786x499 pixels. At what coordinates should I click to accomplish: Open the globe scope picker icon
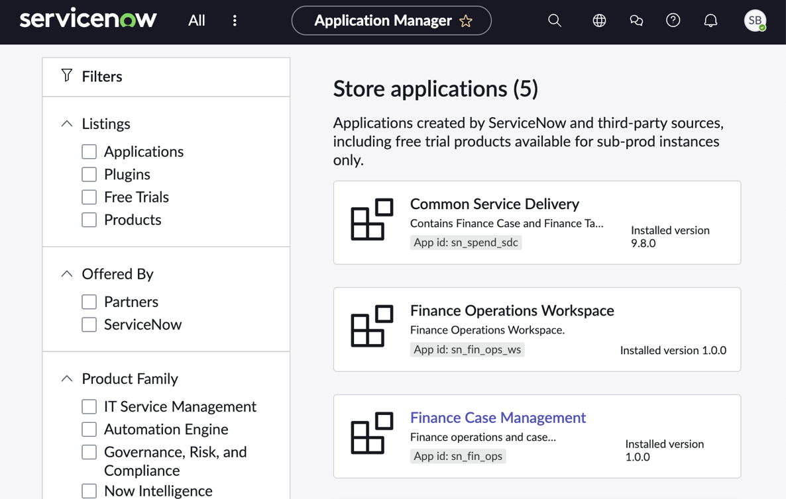(x=599, y=21)
